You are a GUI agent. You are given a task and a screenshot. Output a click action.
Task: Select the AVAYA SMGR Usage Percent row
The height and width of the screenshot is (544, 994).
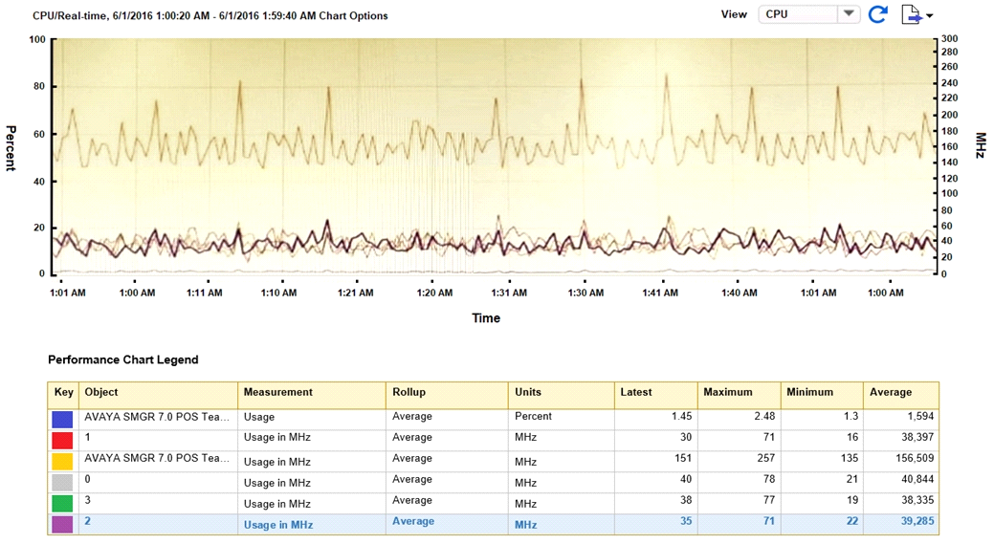click(478, 418)
